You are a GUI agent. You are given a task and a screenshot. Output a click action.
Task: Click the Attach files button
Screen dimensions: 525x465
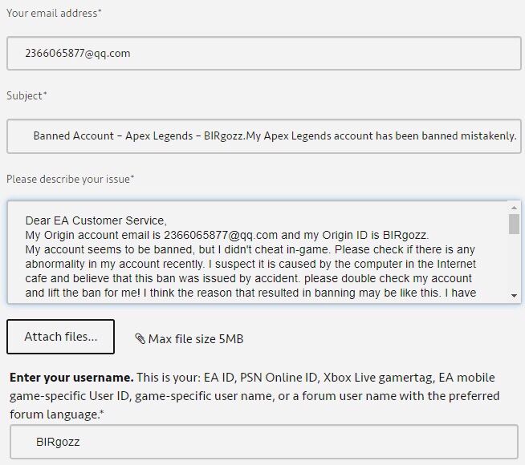point(60,337)
